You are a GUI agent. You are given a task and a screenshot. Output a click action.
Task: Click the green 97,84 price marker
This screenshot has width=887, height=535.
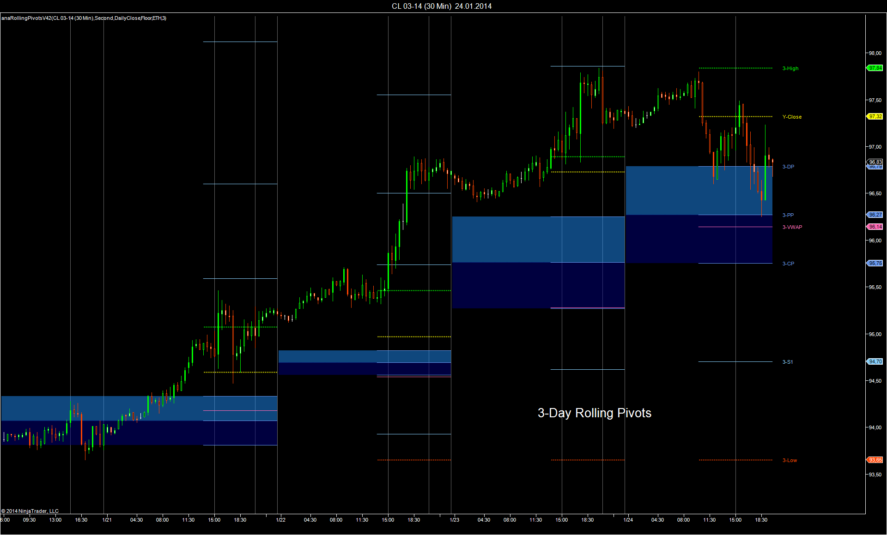pyautogui.click(x=875, y=68)
